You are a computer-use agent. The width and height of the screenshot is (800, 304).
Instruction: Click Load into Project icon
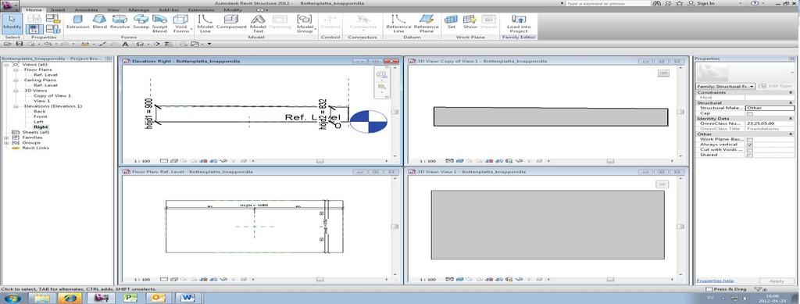(519, 23)
